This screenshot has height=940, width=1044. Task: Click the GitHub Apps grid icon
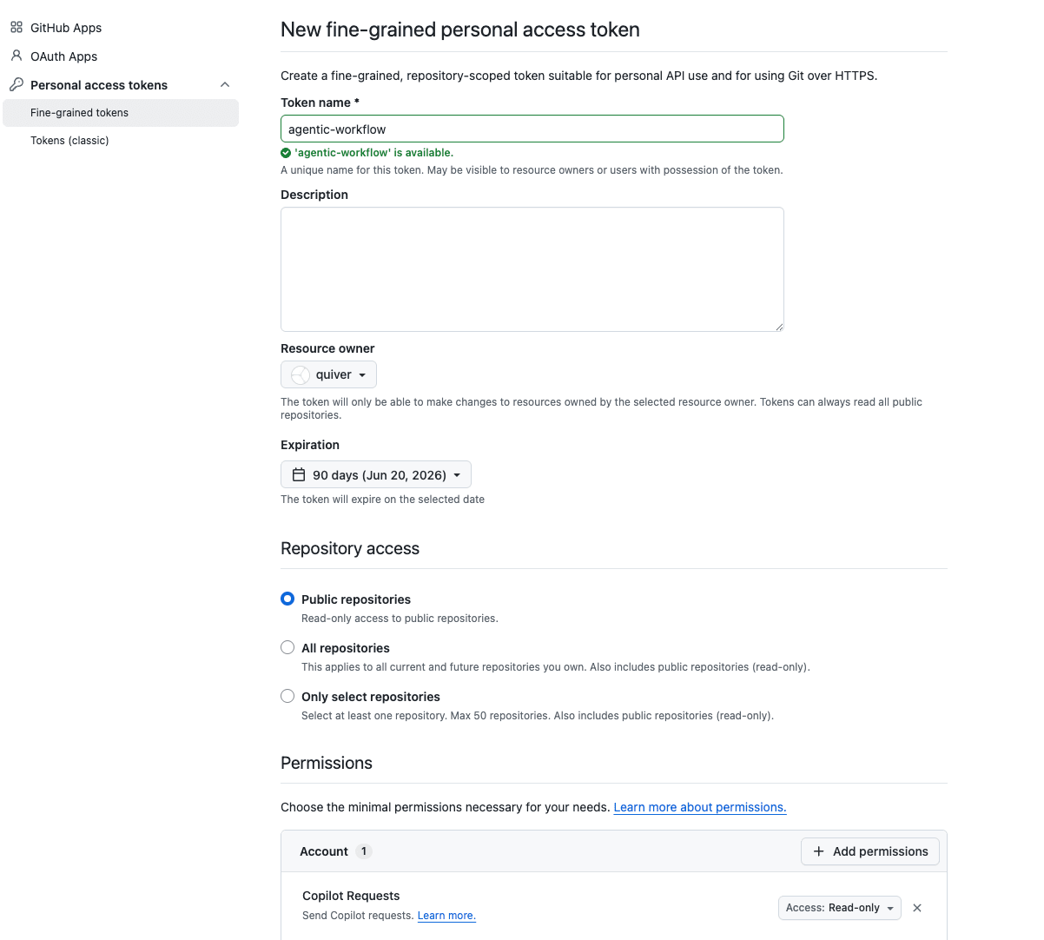coord(16,27)
